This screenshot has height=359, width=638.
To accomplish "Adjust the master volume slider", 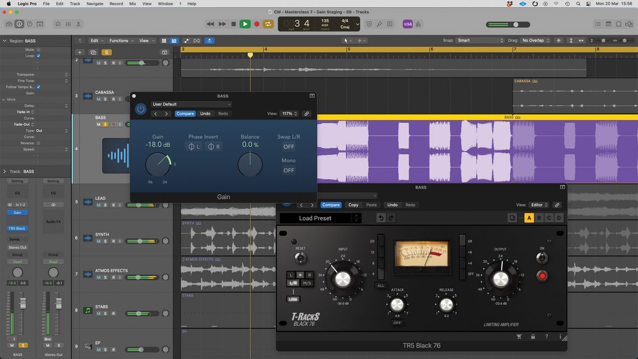I will 515,24.
